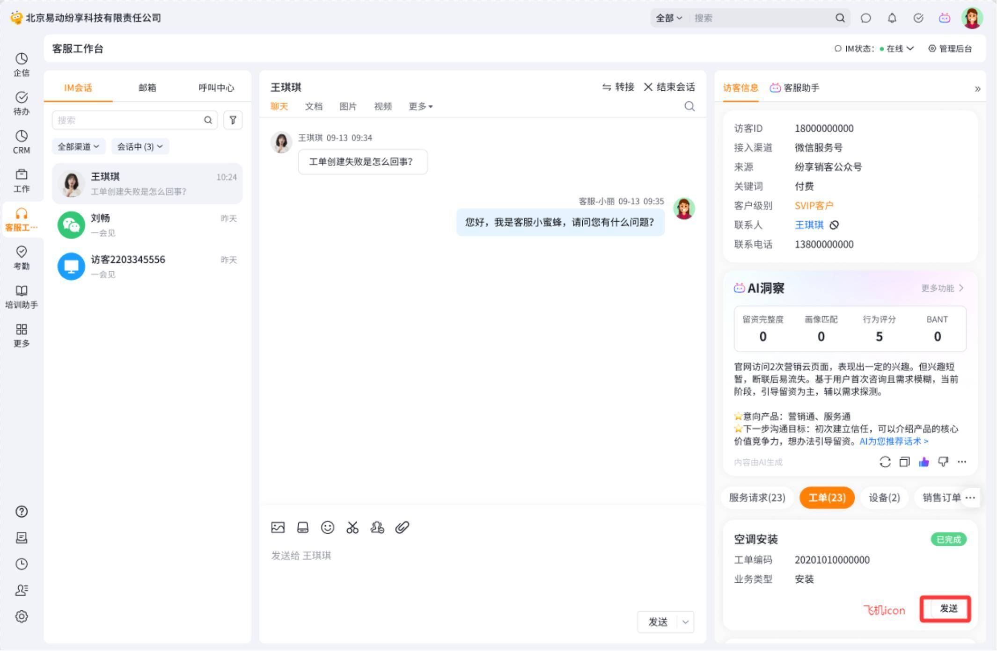Open the send options arrow beside 发送
The width and height of the screenshot is (997, 651).
(685, 622)
